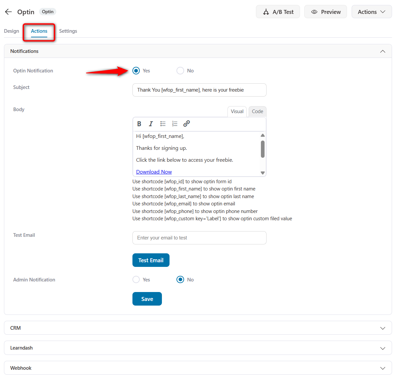Click the wfop_email shortcode hint text
This screenshot has height=379, width=396.
(184, 204)
